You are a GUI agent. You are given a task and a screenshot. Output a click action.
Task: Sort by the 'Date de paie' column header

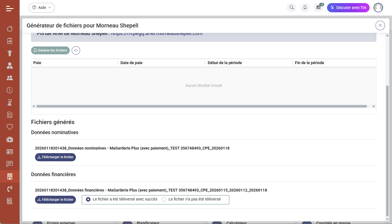pos(131,63)
